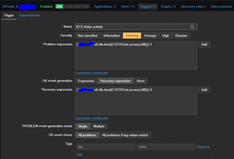234x159 pixels.
Task: Click Add next to Problem expression
Action: coord(204,44)
